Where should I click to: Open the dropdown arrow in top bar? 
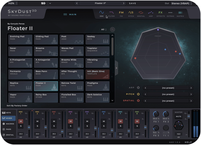50,3
